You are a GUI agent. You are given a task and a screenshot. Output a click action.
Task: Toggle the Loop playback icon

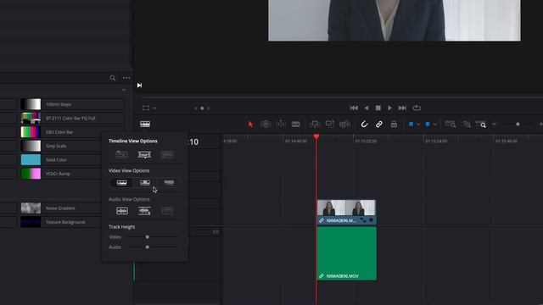pos(417,108)
